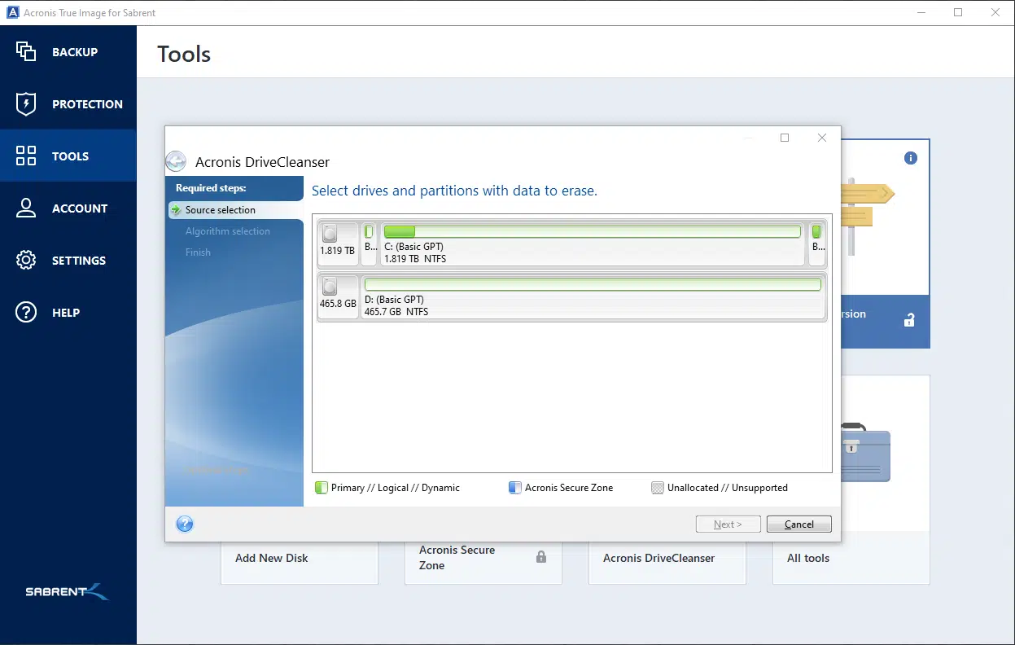Click the D: partition usage bar
The height and width of the screenshot is (645, 1015).
[593, 284]
